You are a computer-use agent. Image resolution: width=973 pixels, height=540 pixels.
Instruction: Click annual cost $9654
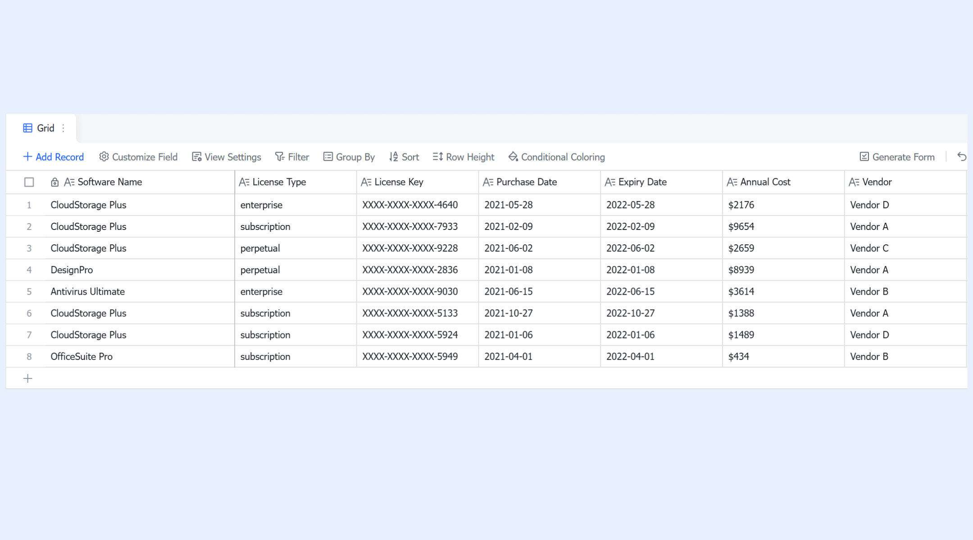coord(784,227)
